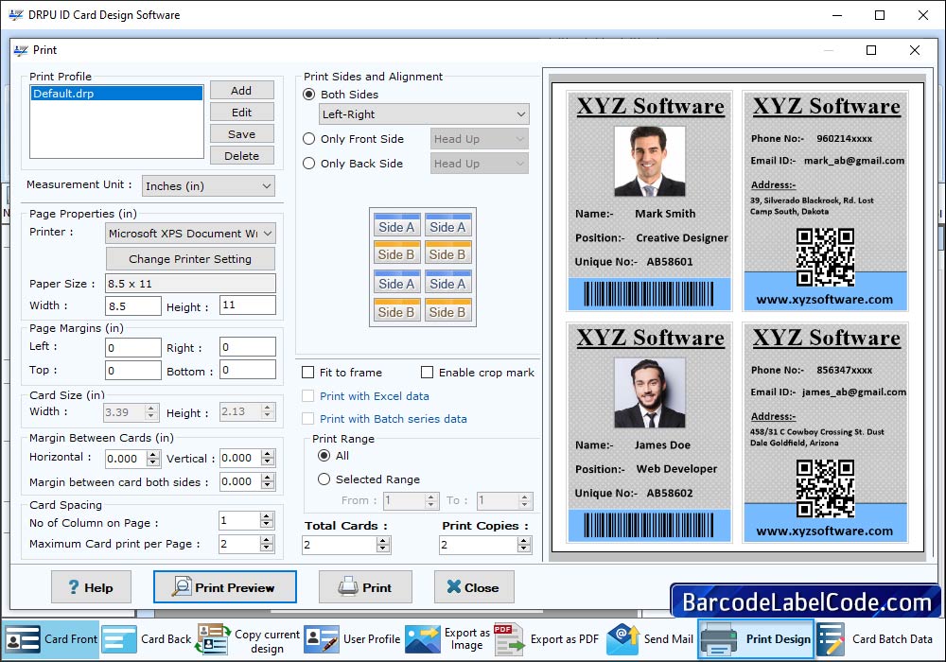Open the User Profile icon
Image resolution: width=946 pixels, height=662 pixels.
pyautogui.click(x=322, y=639)
